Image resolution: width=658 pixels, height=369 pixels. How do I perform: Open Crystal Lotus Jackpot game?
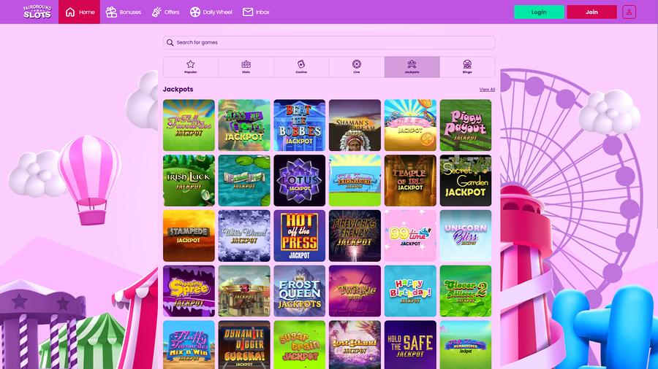click(300, 180)
